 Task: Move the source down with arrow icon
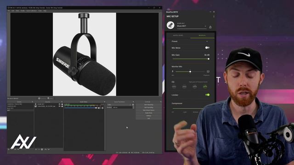coord(49,149)
